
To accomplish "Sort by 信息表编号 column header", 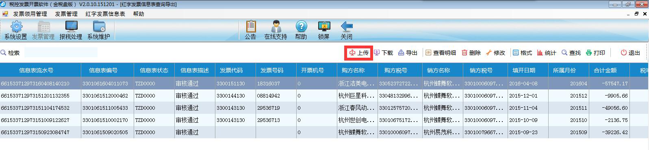I will click(108, 70).
